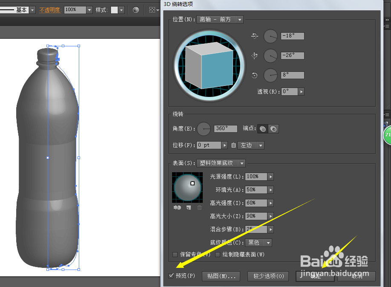Check the 绘制隐藏表面(W) option
The width and height of the screenshot is (391, 287).
[217, 254]
